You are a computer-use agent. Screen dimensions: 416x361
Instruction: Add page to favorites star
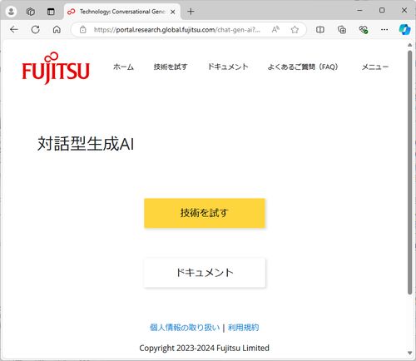pyautogui.click(x=295, y=29)
